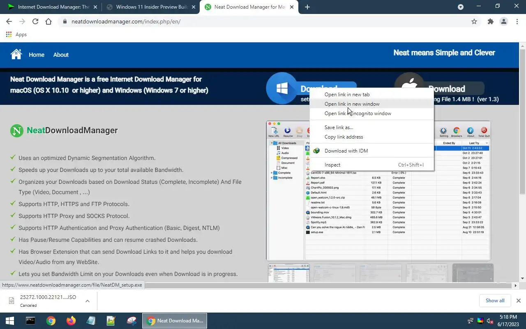Viewport: 526px width, 329px height.
Task: Click the network icon in system tray
Action: click(471, 321)
